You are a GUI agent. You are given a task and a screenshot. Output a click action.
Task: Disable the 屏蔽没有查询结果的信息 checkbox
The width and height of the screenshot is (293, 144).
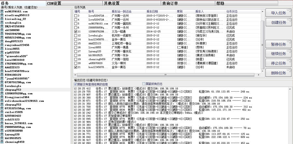coord(76,84)
